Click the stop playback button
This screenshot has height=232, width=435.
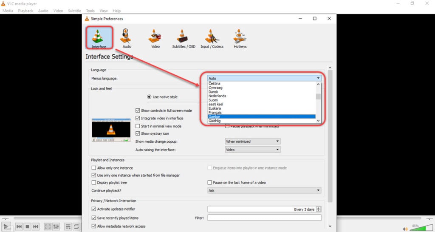click(x=27, y=226)
